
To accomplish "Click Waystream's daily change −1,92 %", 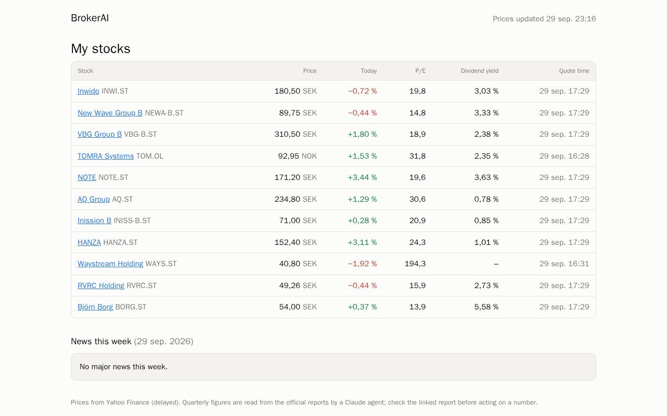I will [x=362, y=264].
